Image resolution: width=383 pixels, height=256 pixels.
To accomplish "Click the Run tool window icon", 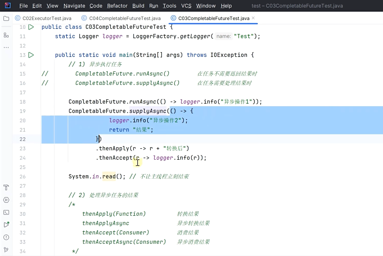I will [x=6, y=225].
